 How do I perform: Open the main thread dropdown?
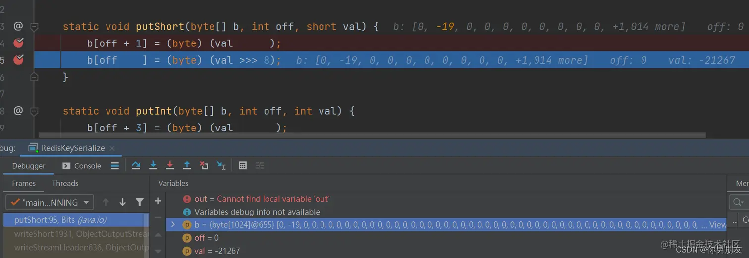50,202
